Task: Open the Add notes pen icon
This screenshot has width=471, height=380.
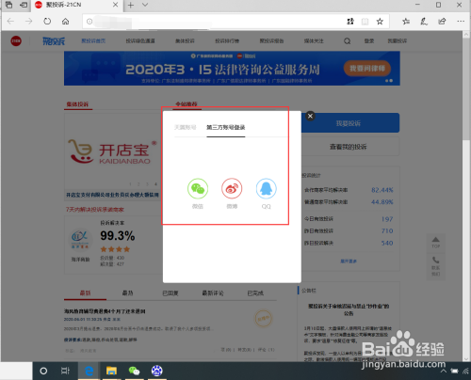Action: click(424, 22)
